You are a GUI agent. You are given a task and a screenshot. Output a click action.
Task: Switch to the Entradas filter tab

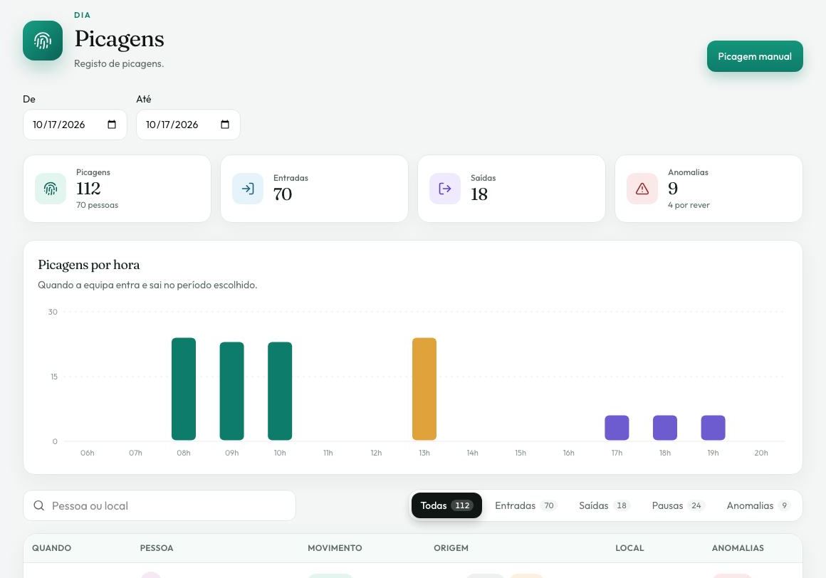[x=526, y=505]
